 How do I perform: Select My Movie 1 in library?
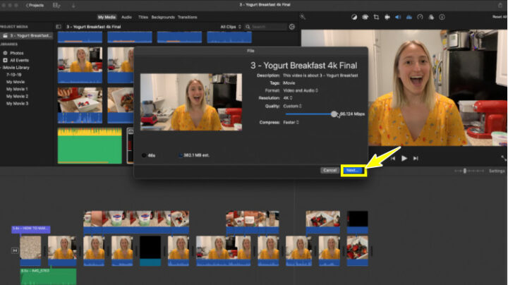click(x=17, y=89)
